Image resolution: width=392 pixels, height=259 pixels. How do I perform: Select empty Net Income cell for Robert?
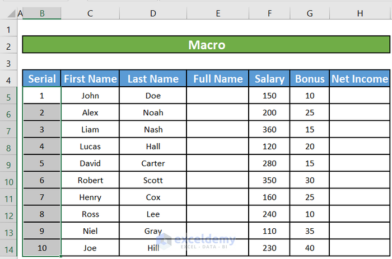(x=359, y=180)
